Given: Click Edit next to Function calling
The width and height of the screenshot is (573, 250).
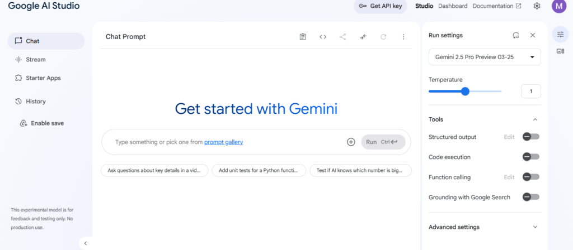Looking at the screenshot, I should 509,177.
